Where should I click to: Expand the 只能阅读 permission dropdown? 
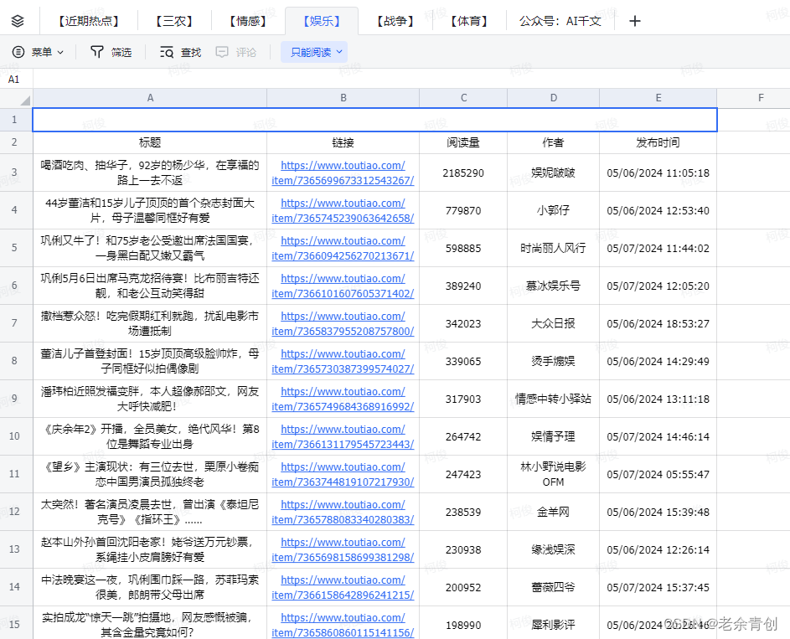coord(314,52)
